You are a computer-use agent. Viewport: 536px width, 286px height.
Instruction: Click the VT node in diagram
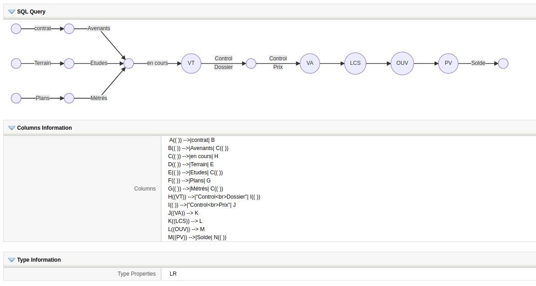click(191, 64)
